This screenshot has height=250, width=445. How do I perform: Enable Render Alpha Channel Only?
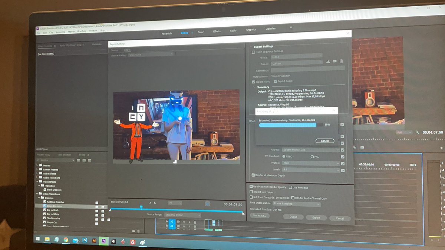click(x=293, y=198)
